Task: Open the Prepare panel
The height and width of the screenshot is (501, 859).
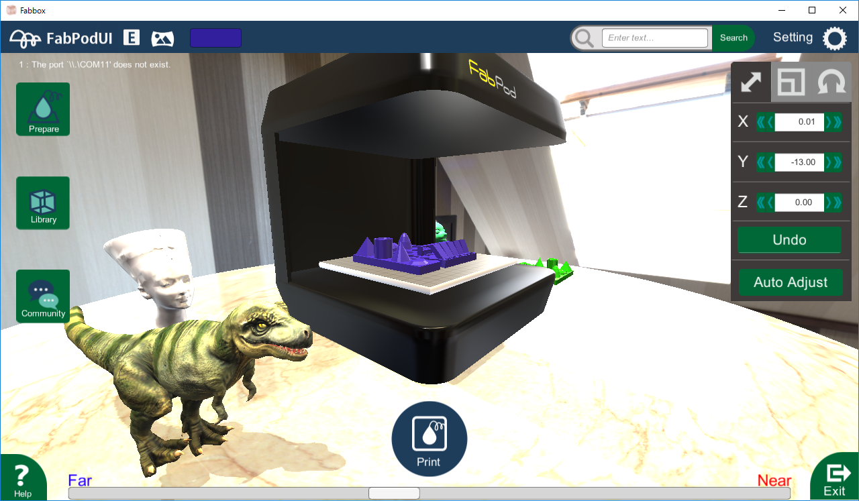Action: [x=43, y=109]
